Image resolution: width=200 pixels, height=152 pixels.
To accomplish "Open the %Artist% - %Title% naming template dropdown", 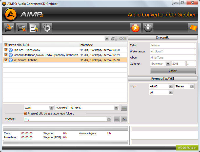I will (x=116, y=108).
